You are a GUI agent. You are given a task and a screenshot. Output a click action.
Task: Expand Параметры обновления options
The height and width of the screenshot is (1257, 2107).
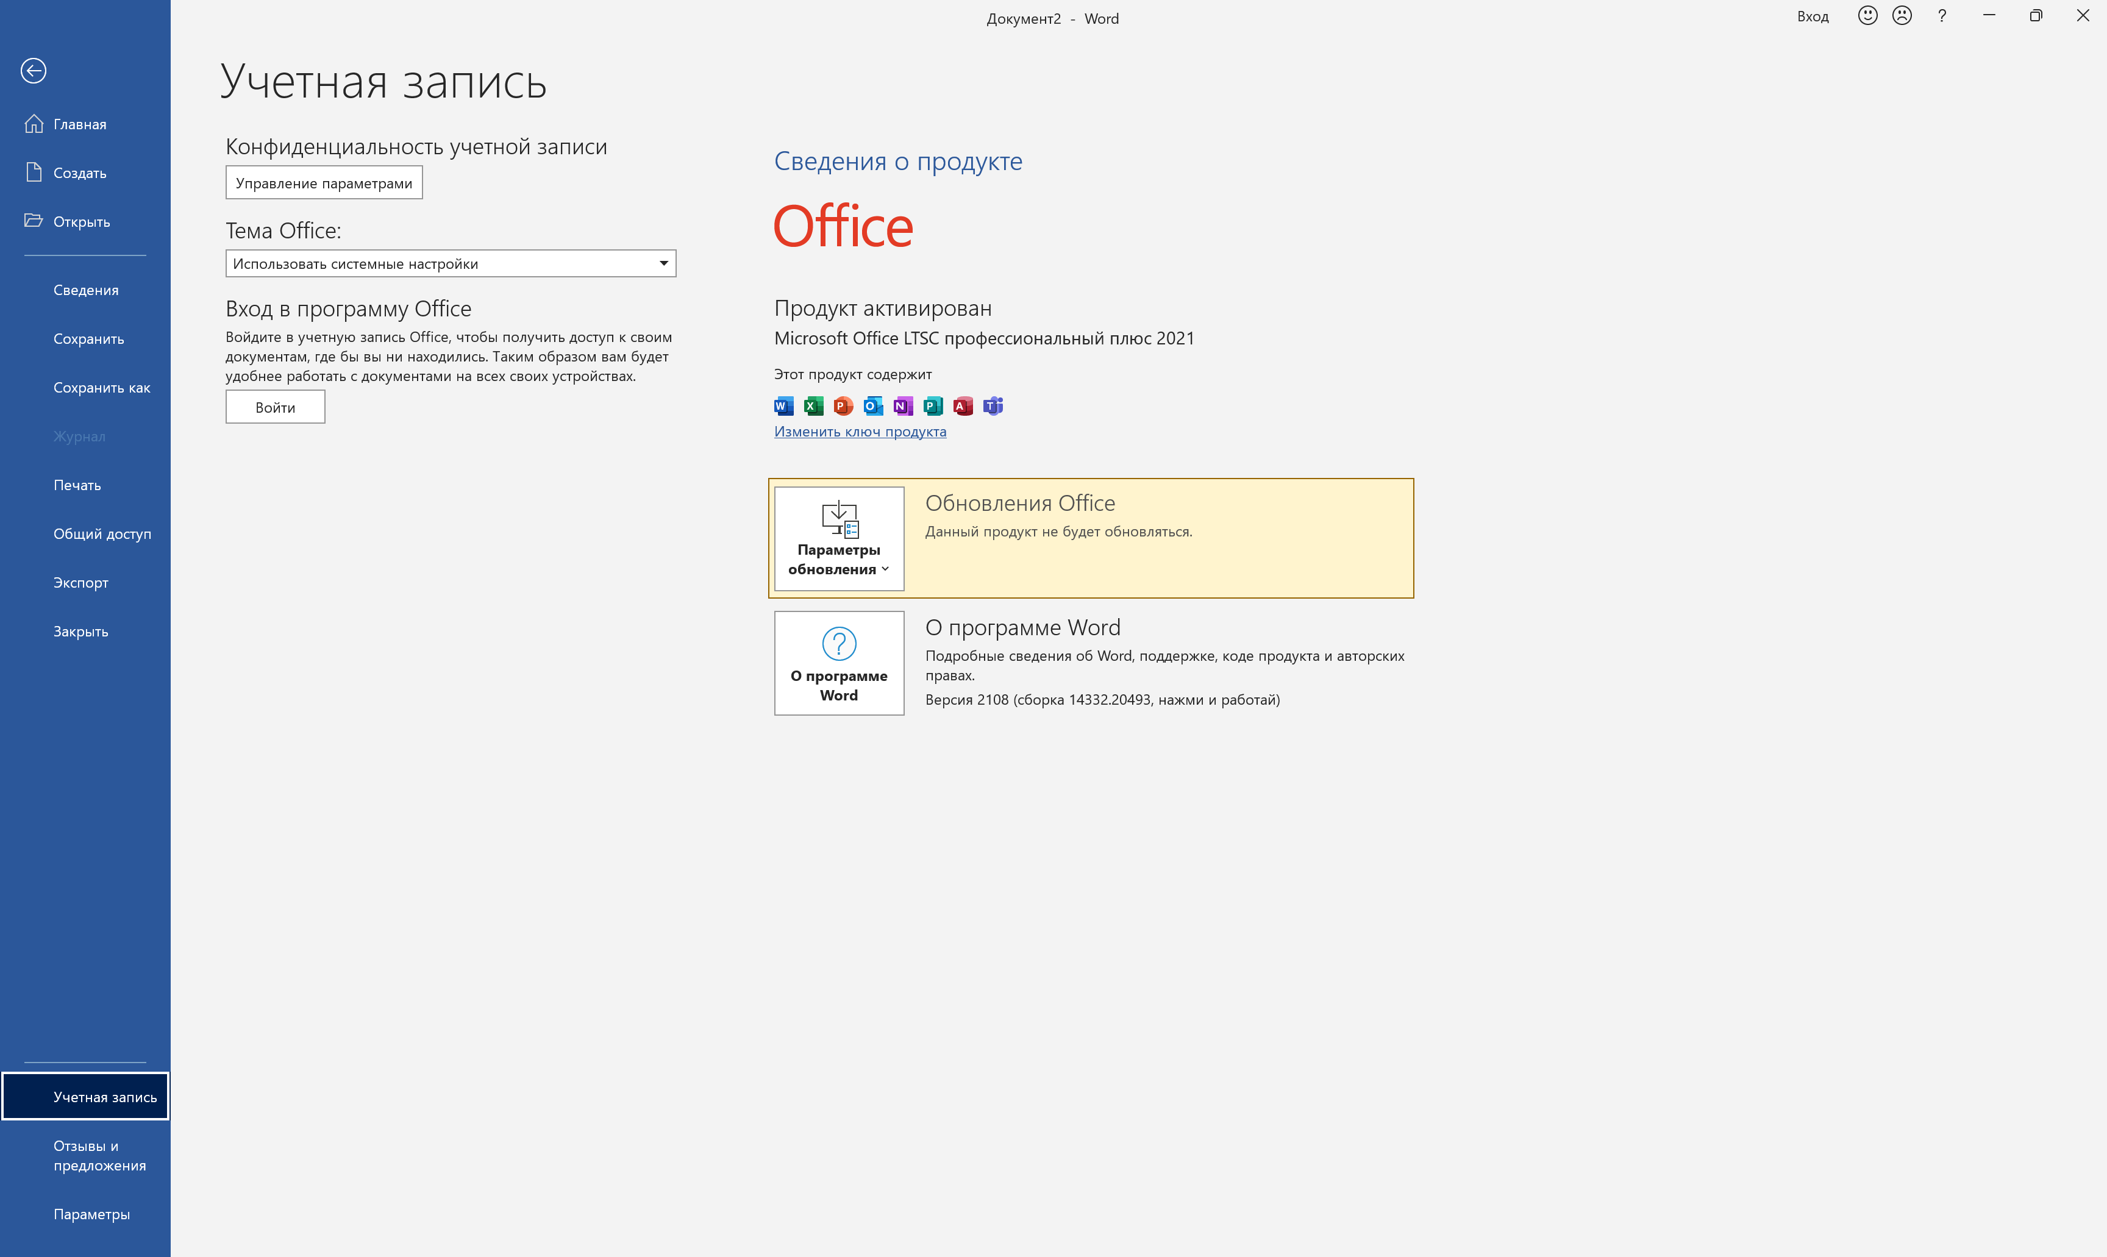coord(838,539)
